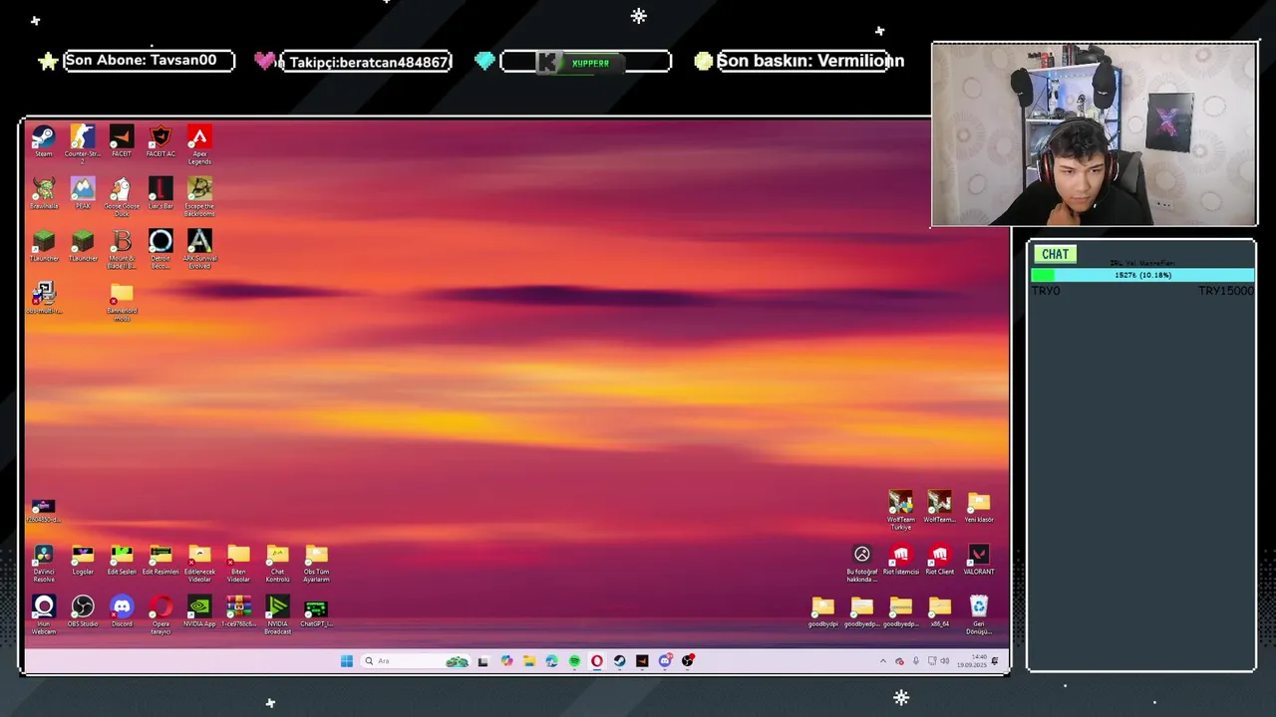This screenshot has height=717, width=1276.
Task: Open the taskbar clock and date
Action: 972,661
